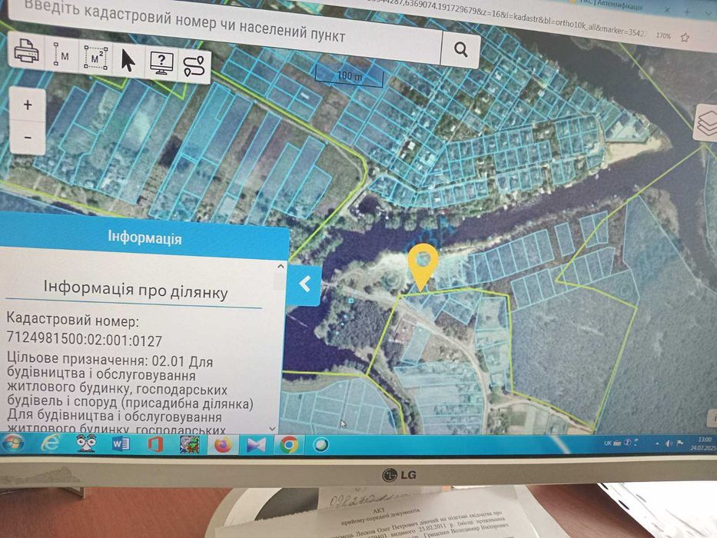Click the yellow location marker
717x538 pixels.
[x=423, y=266]
